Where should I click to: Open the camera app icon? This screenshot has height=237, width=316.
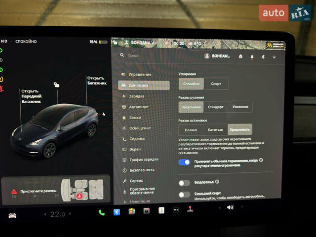(147, 211)
